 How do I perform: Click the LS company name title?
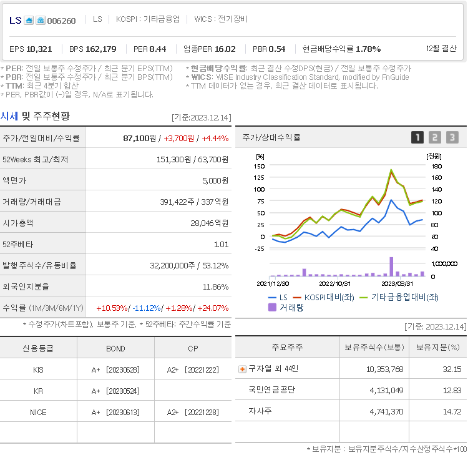16,21
